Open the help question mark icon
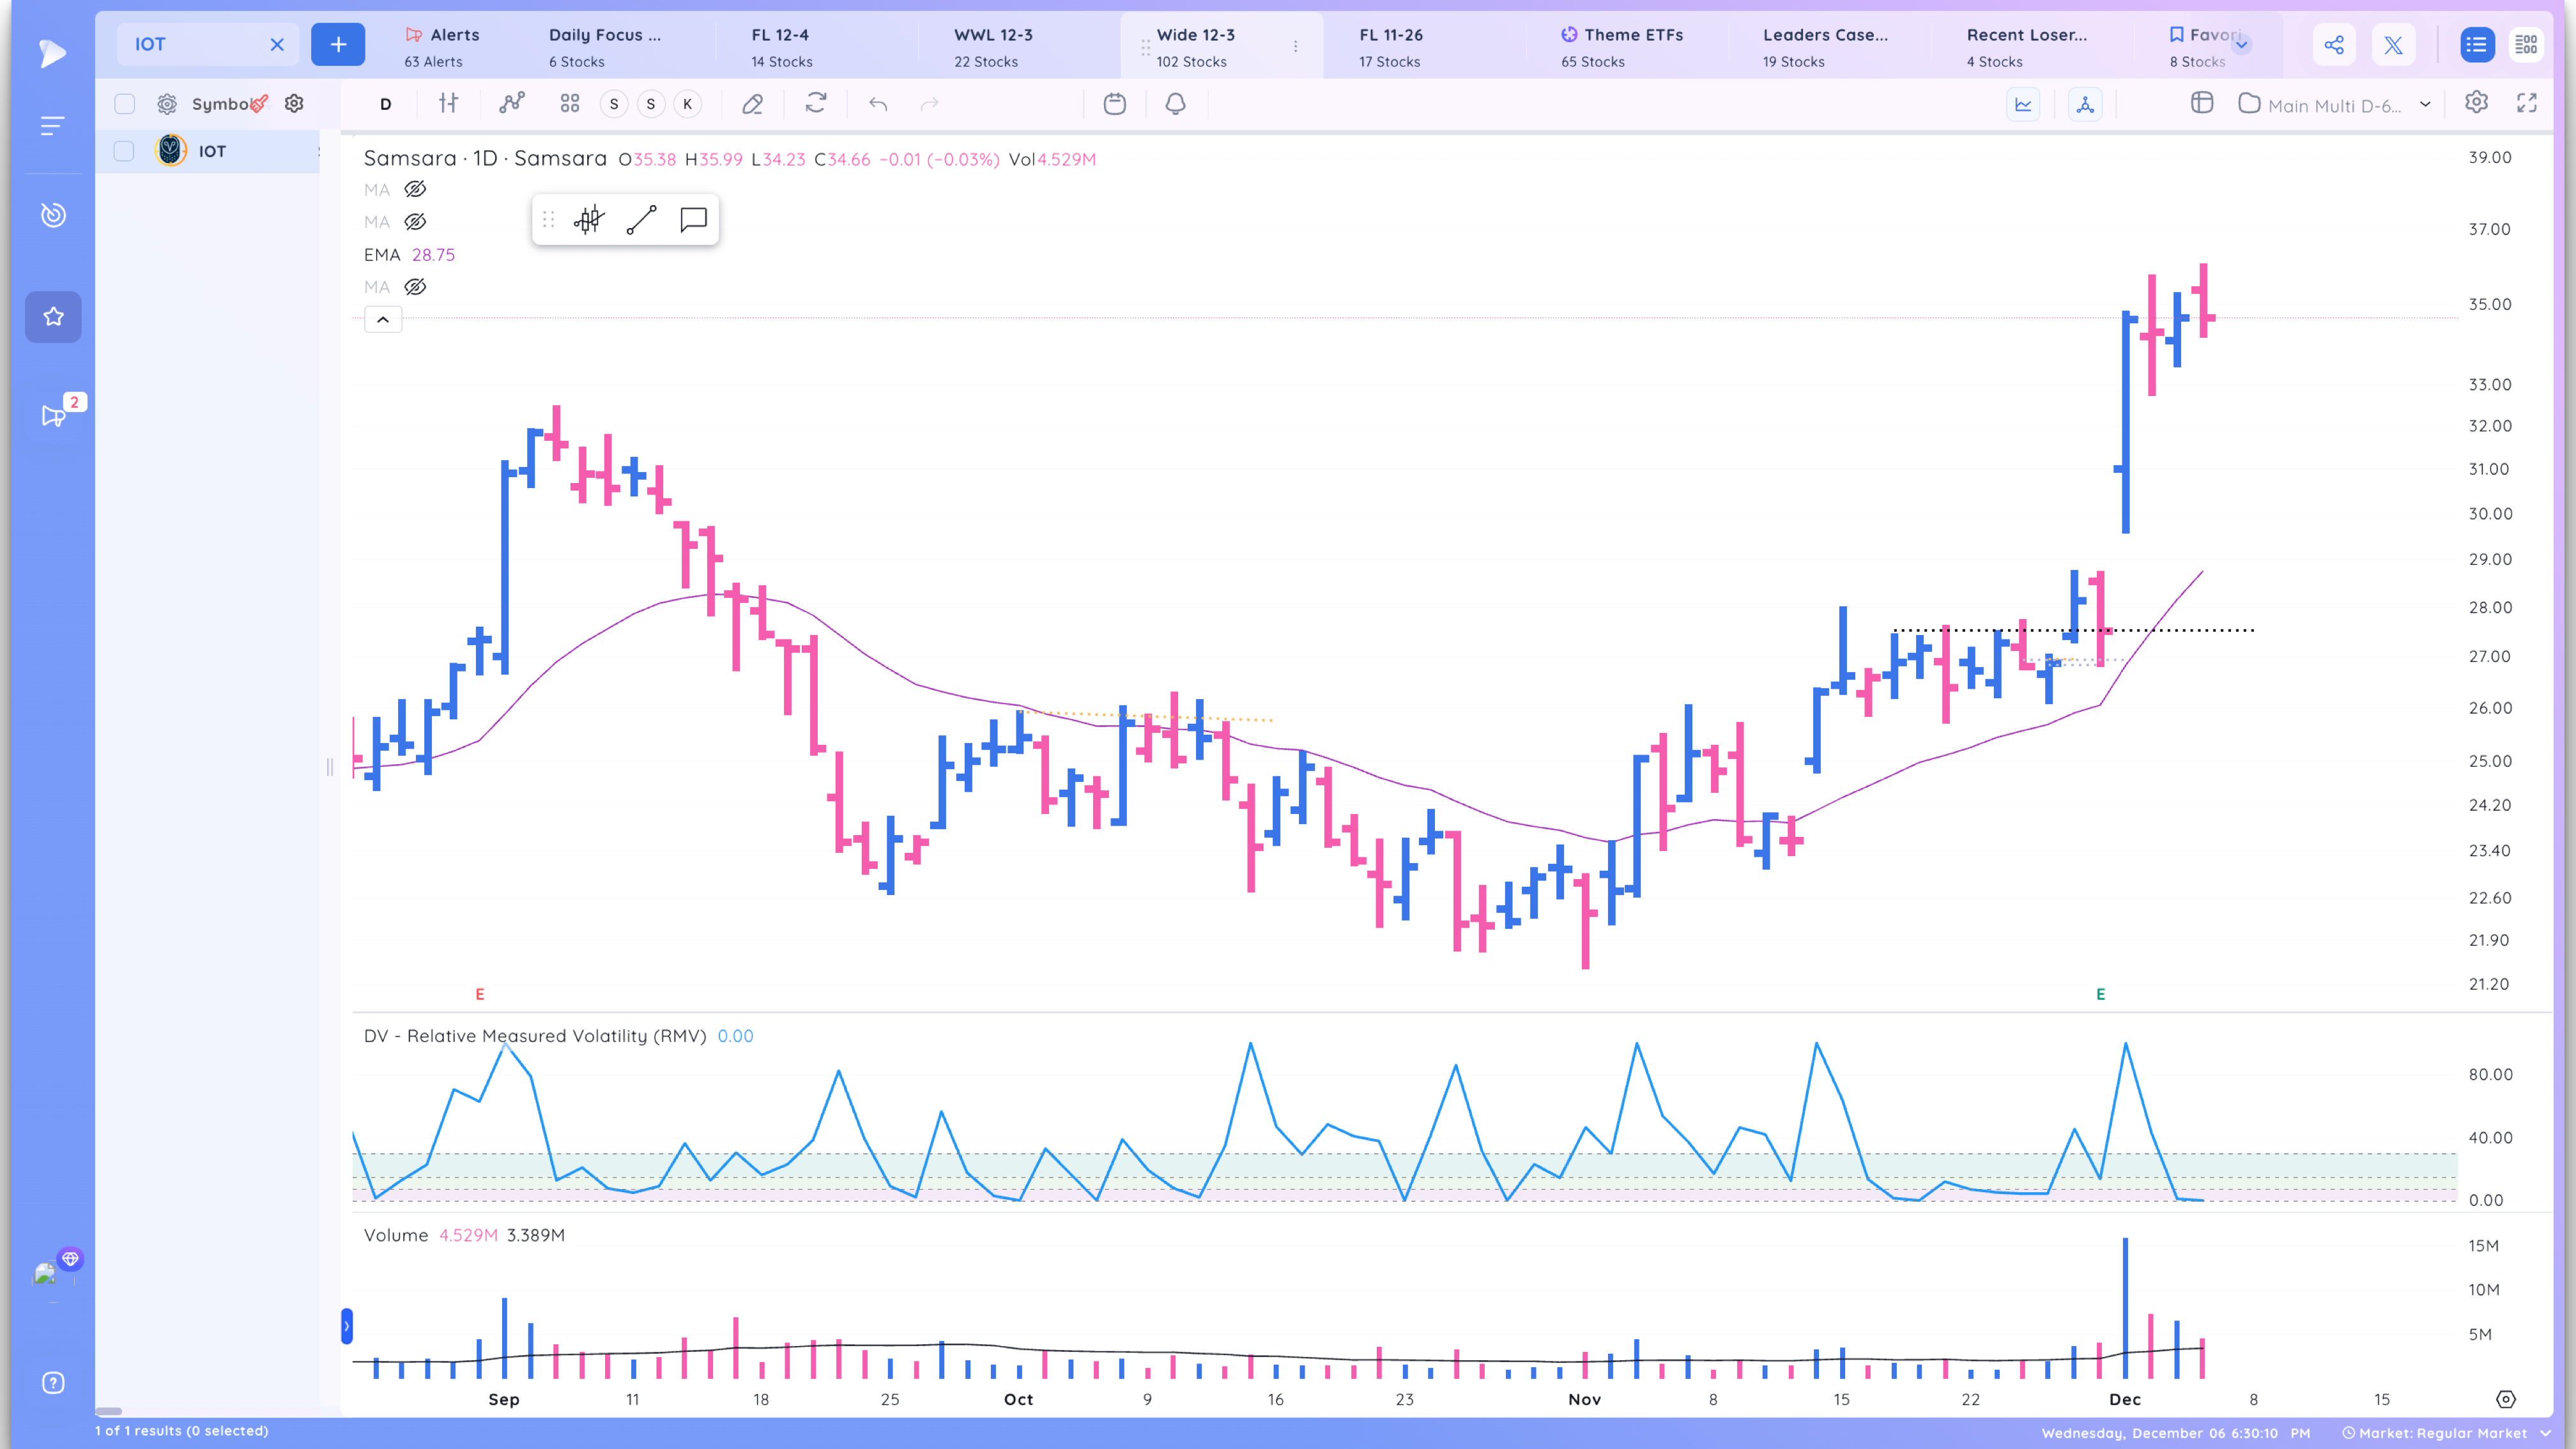This screenshot has width=2576, height=1449. (x=53, y=1383)
